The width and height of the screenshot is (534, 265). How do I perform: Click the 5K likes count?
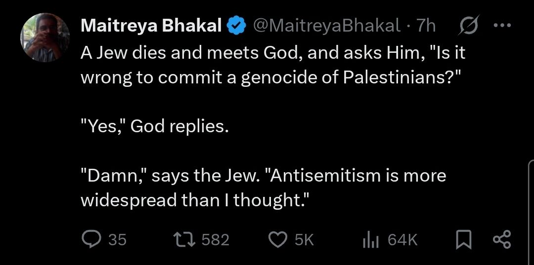[304, 240]
